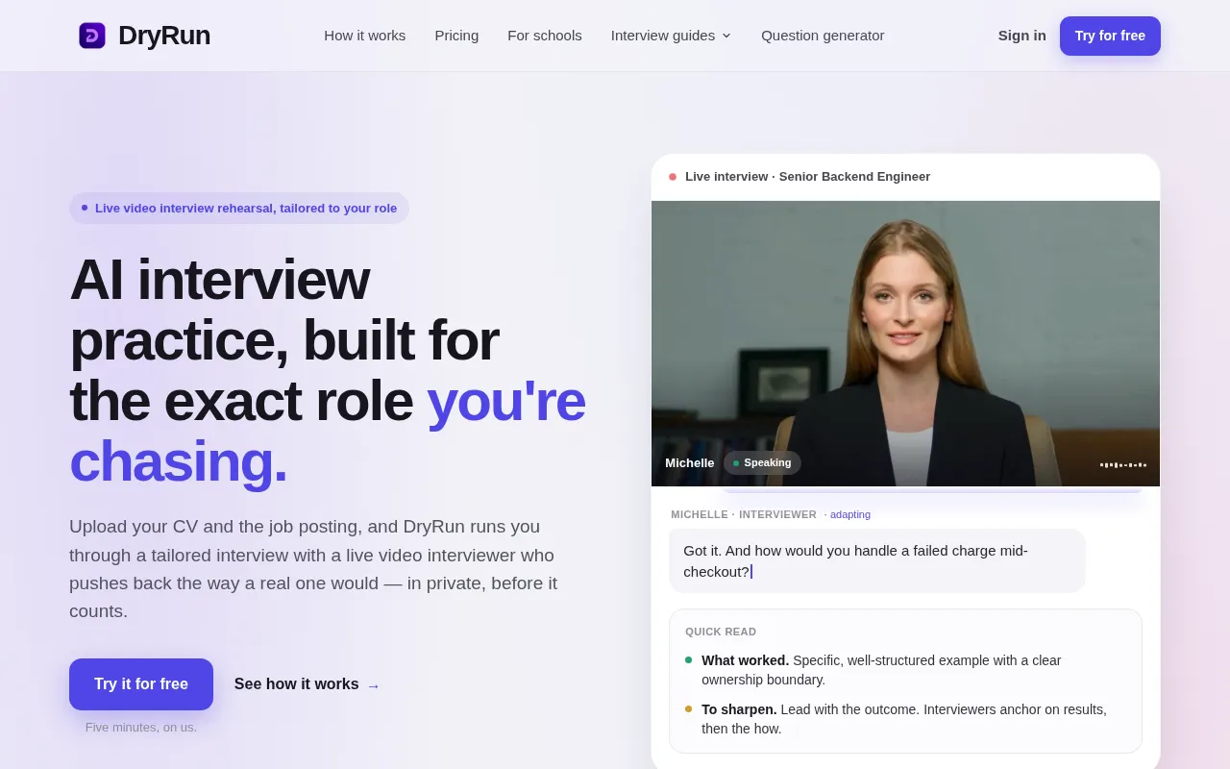Follow the See how it works link
Viewport: 1230px width, 769px height.
(307, 684)
